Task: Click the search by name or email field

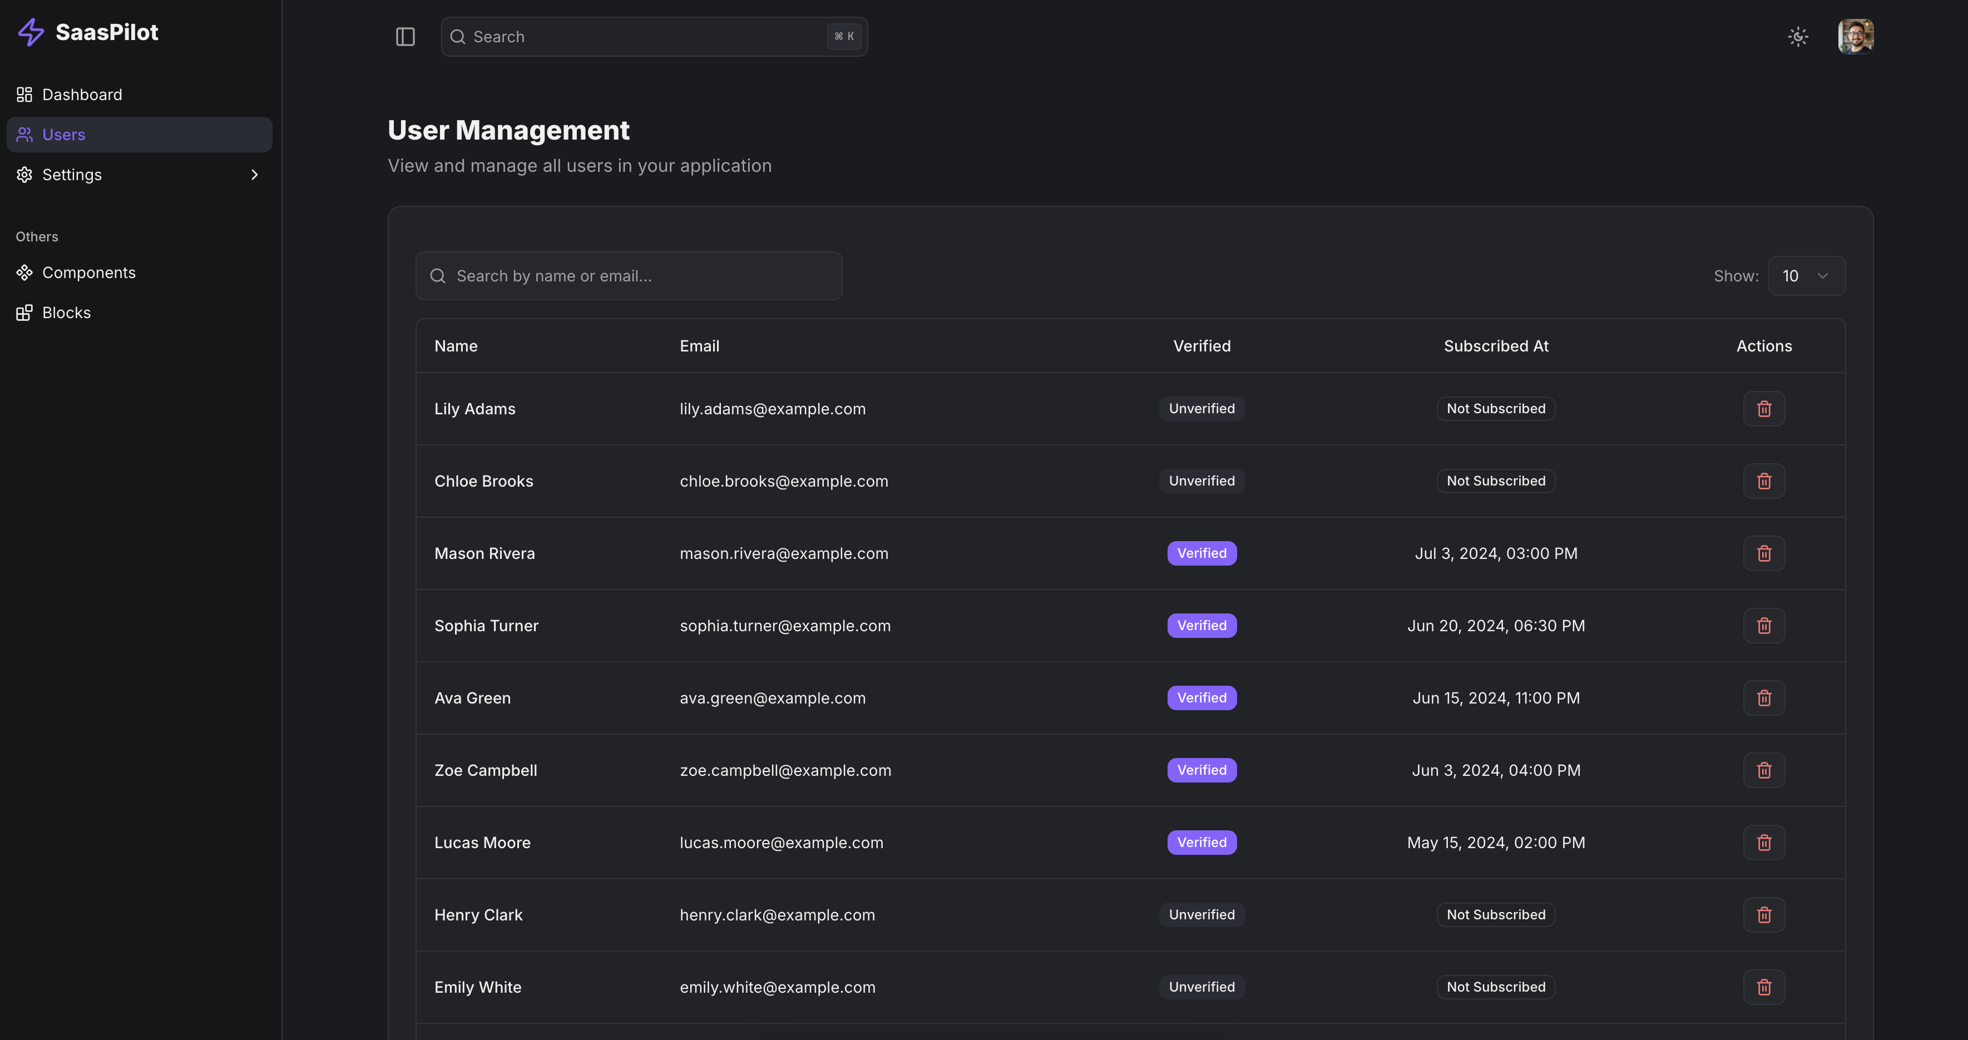Action: click(628, 276)
